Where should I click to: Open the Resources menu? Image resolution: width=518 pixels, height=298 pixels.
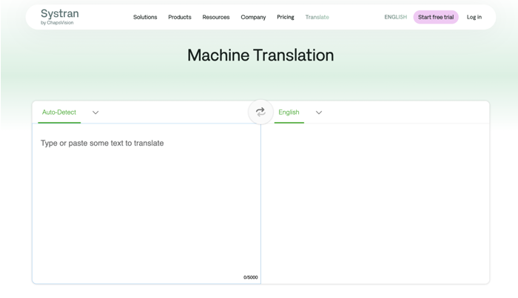pos(216,17)
